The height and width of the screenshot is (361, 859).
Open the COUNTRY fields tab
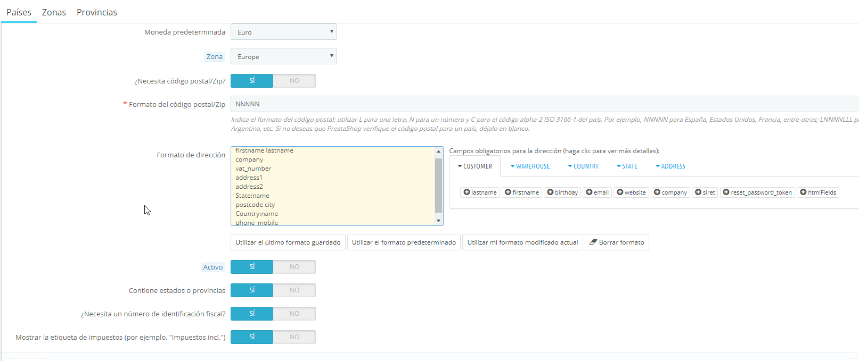(583, 166)
